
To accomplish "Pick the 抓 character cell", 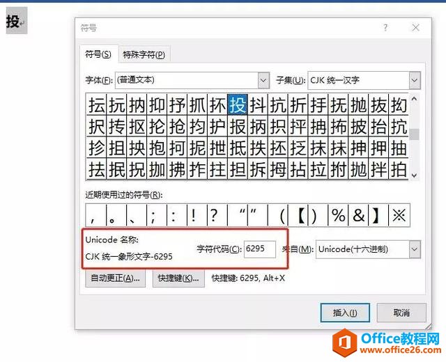I will click(197, 105).
